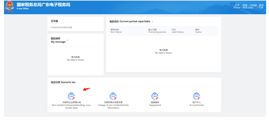Open the Current period reportable heading

pyautogui.click(x=130, y=21)
